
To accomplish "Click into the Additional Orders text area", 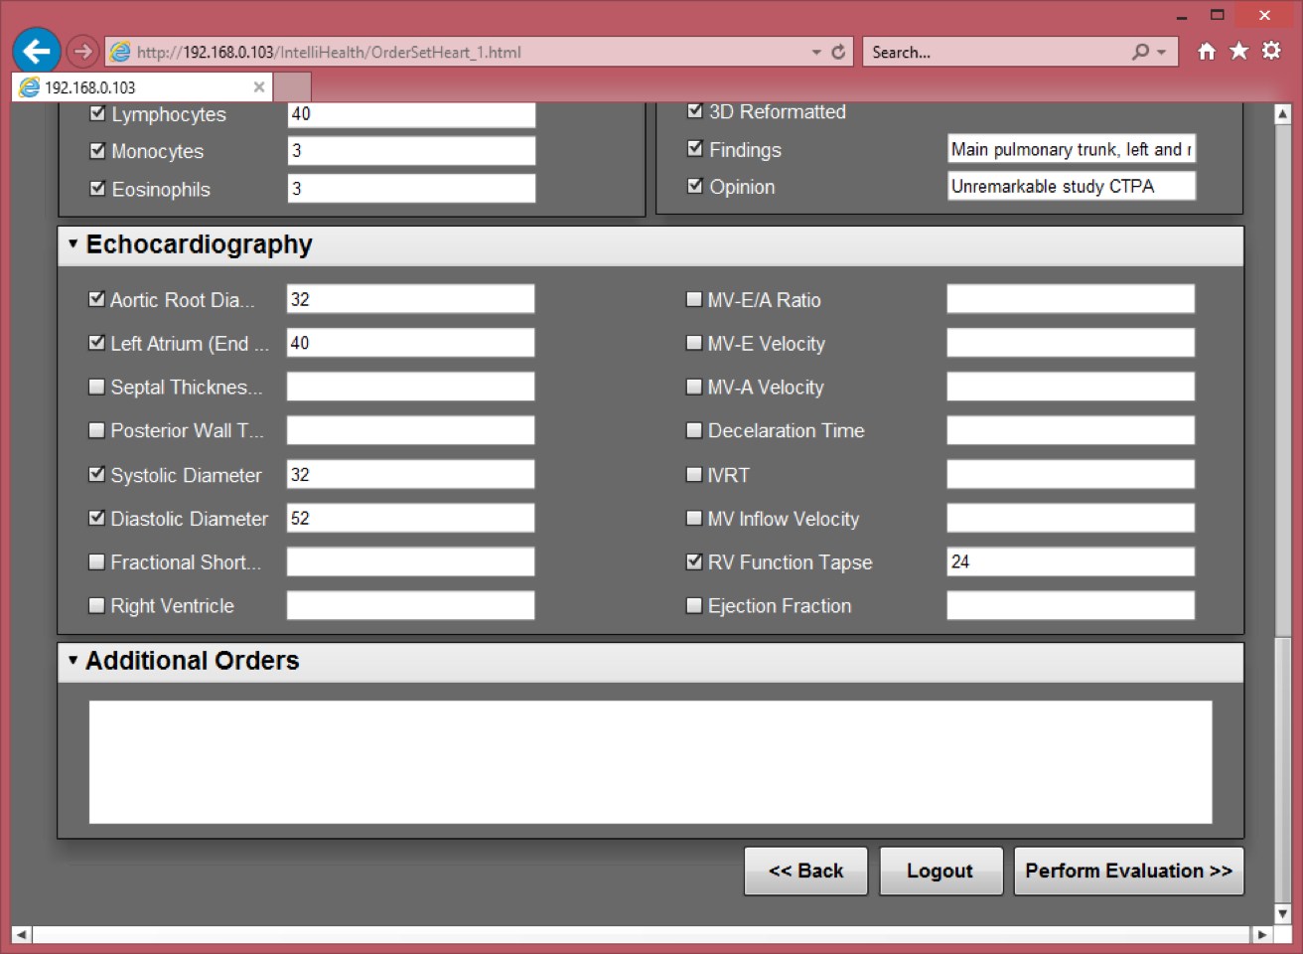I will point(650,761).
